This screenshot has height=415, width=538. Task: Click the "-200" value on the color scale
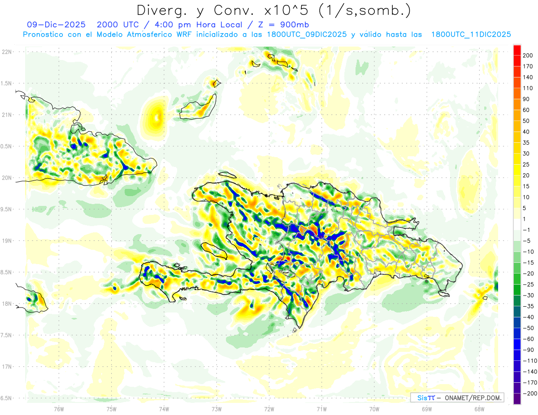click(530, 394)
